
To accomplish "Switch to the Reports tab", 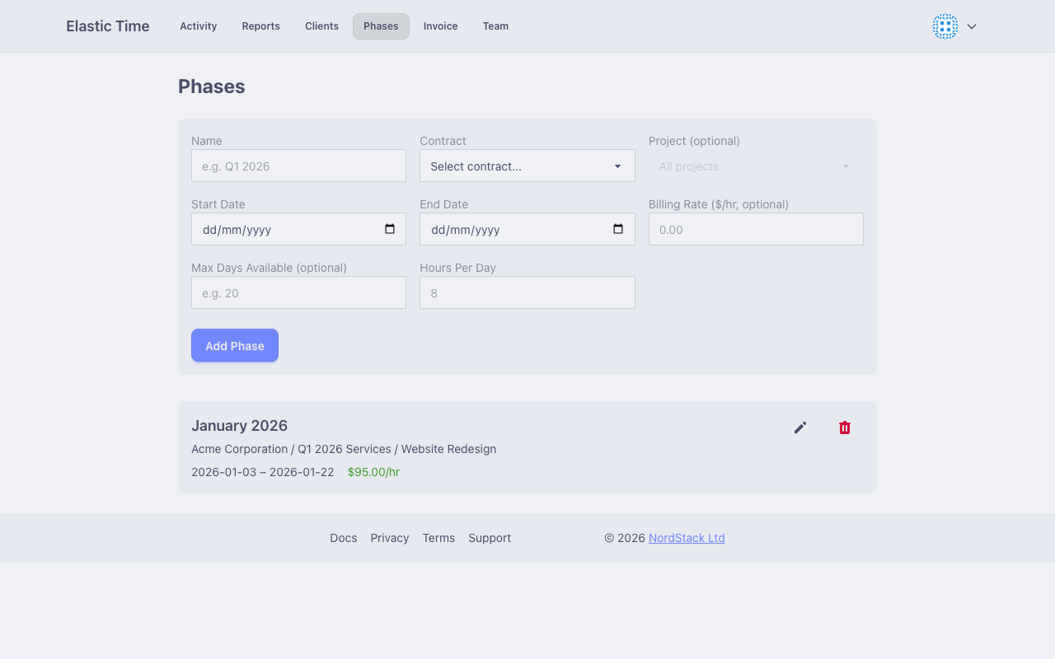I will (x=260, y=26).
